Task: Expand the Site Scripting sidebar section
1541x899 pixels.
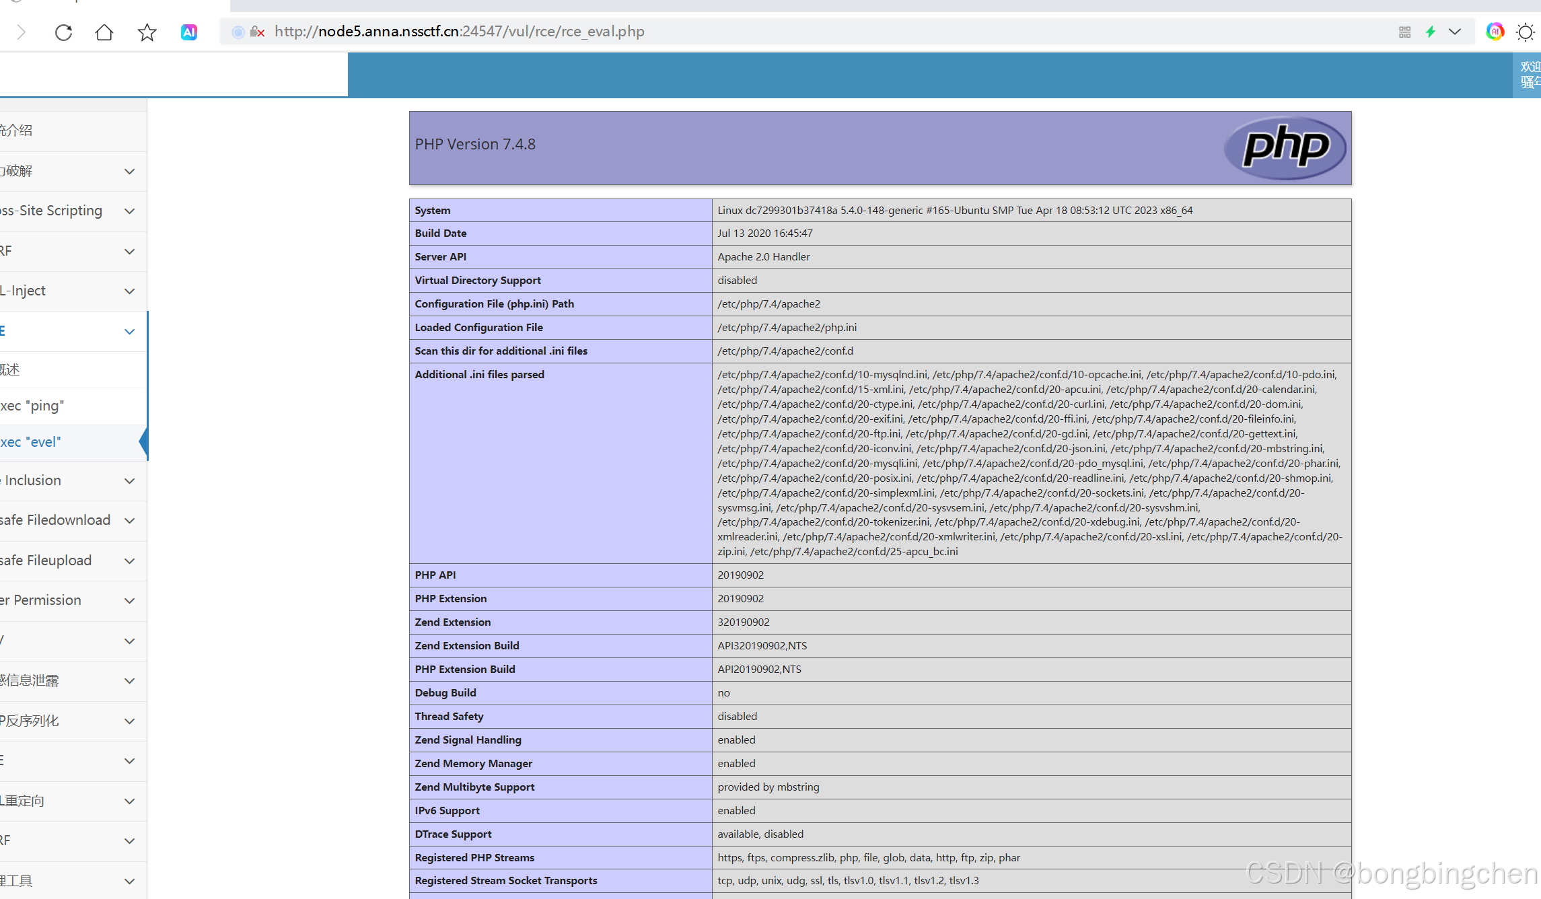Action: 67,211
